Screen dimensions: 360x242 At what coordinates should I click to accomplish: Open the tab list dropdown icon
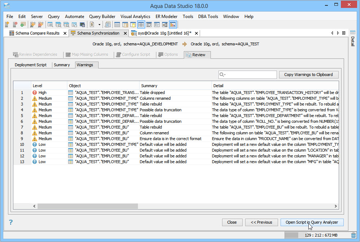click(344, 33)
